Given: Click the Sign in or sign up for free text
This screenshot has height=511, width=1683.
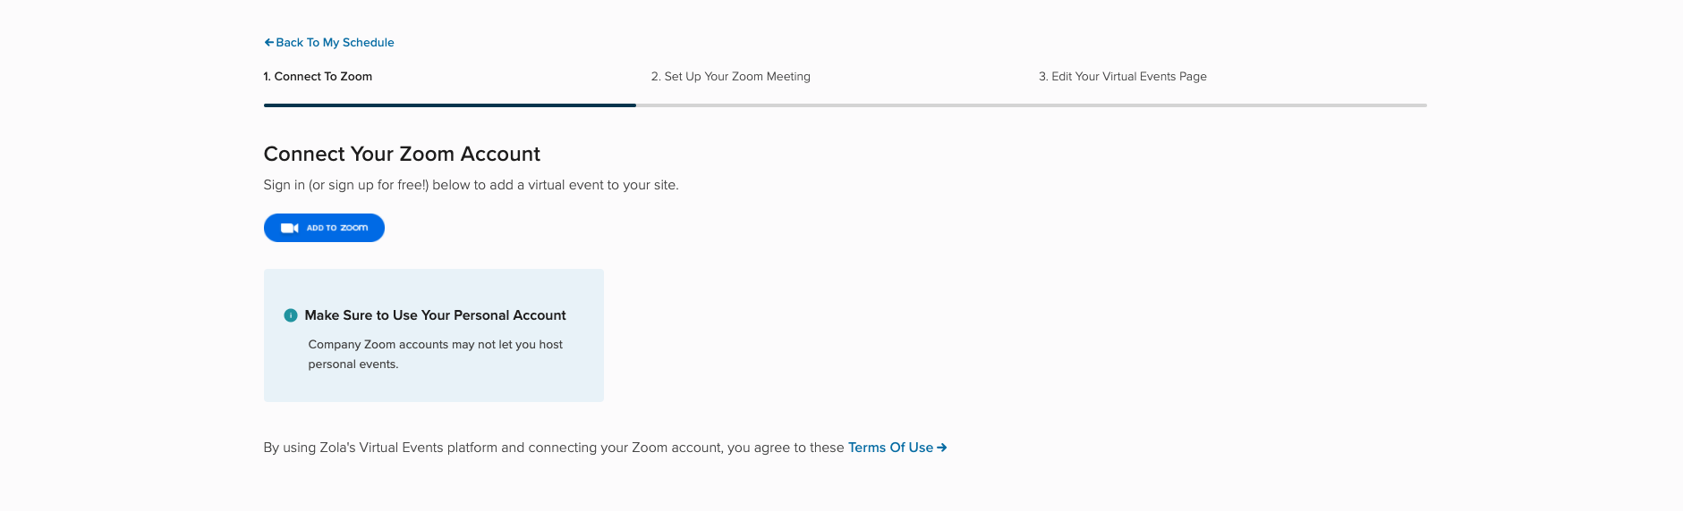Looking at the screenshot, I should 471,185.
